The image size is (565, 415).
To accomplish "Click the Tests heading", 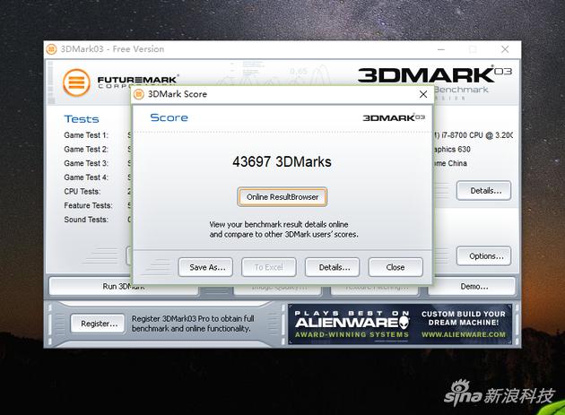I will pyautogui.click(x=82, y=119).
